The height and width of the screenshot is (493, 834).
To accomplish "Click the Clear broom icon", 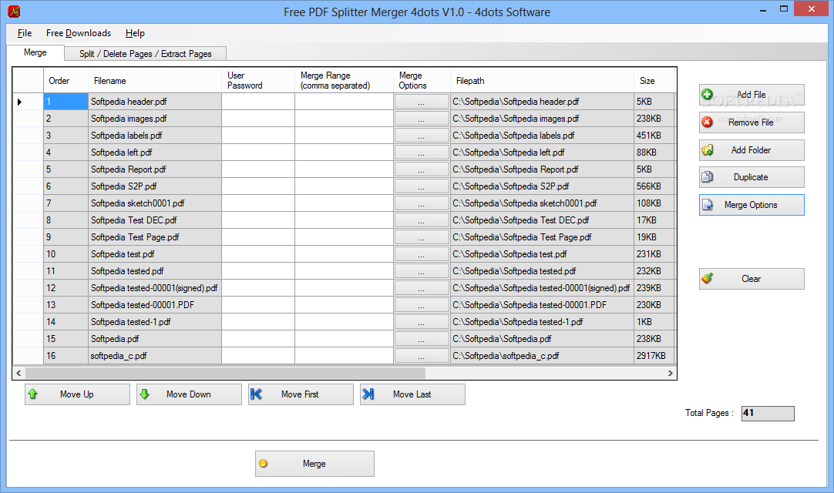I will click(x=707, y=278).
